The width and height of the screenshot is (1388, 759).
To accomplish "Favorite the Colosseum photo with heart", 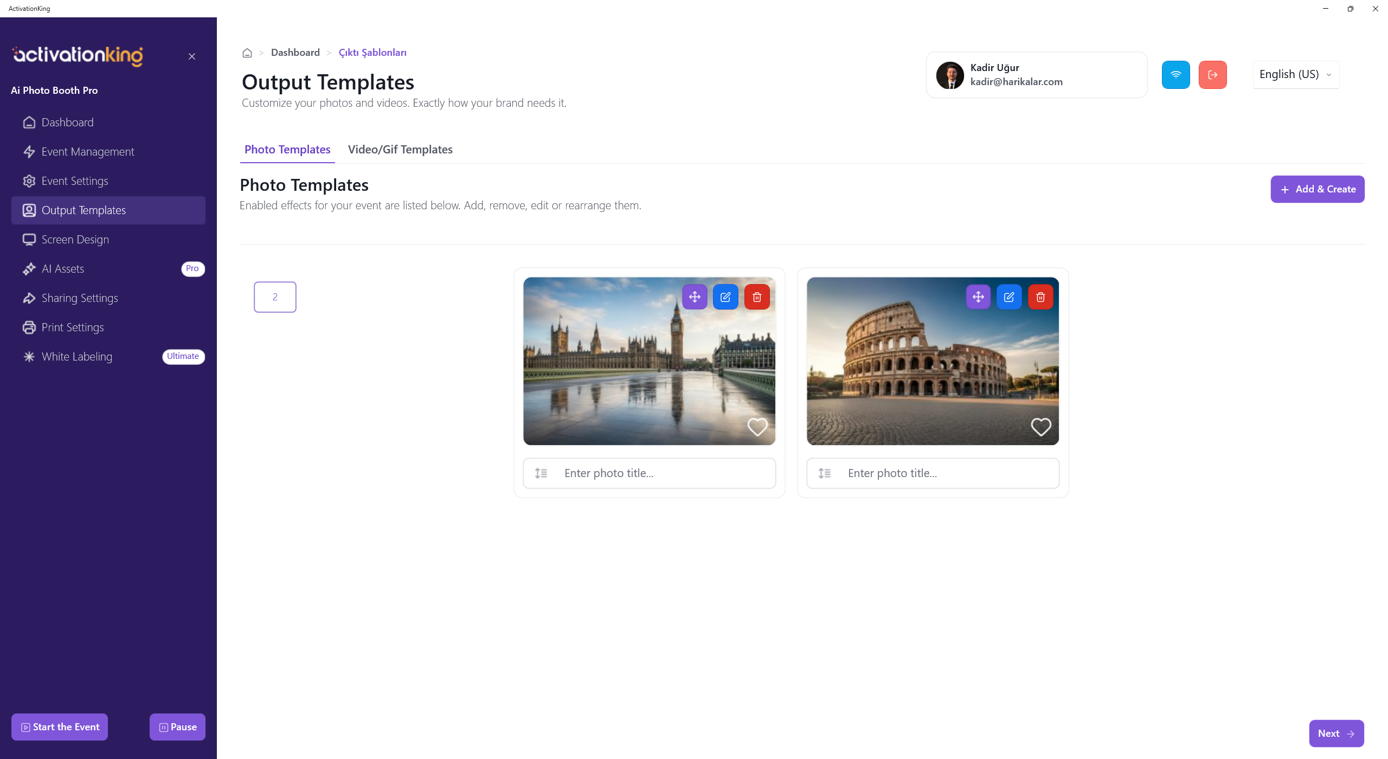I will 1040,427.
